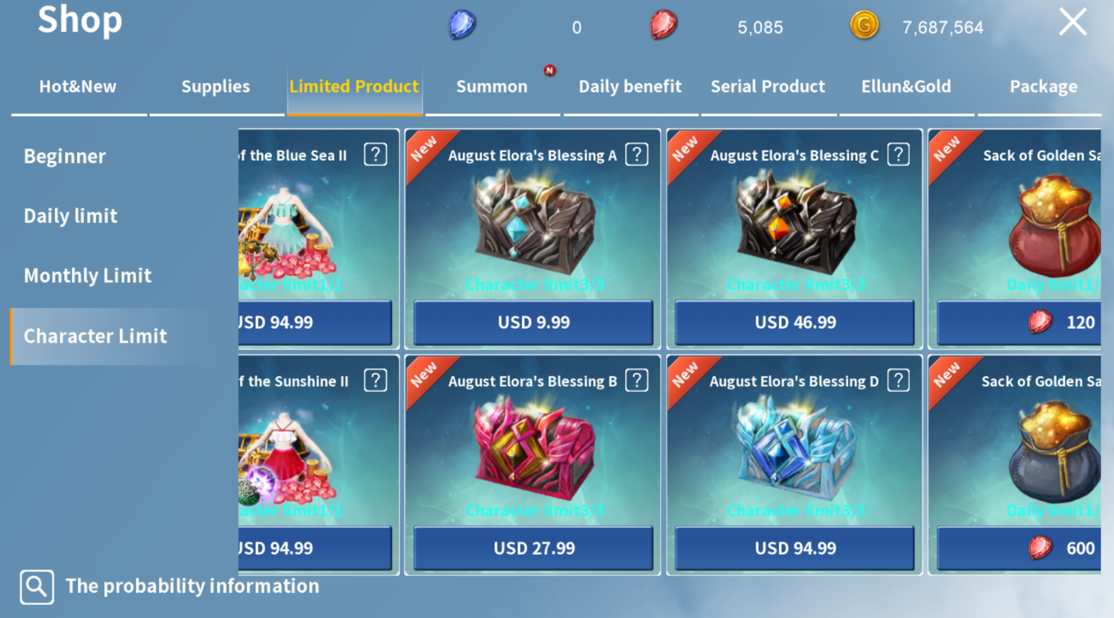Select Monthly Limit in the sidebar

tap(88, 276)
